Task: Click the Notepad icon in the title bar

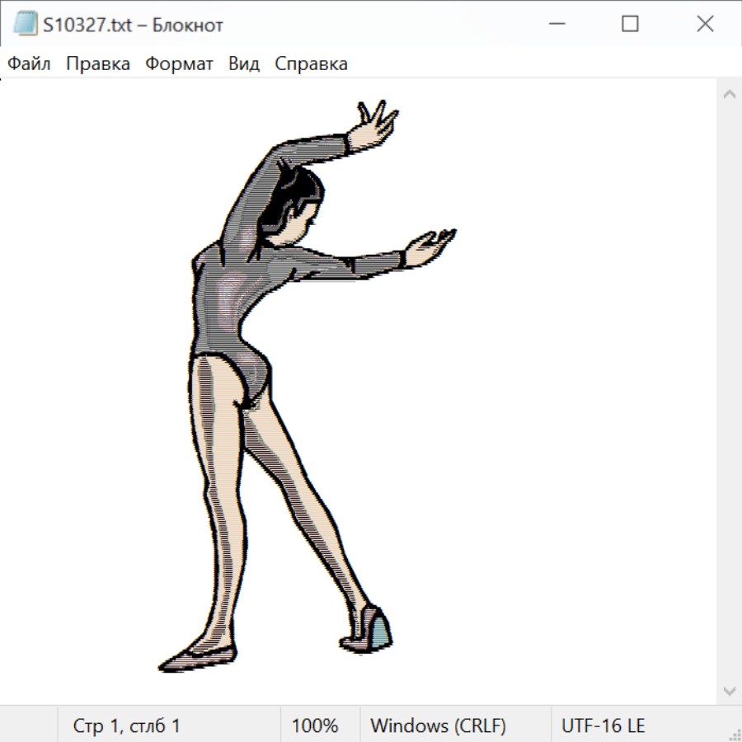Action: [25, 25]
